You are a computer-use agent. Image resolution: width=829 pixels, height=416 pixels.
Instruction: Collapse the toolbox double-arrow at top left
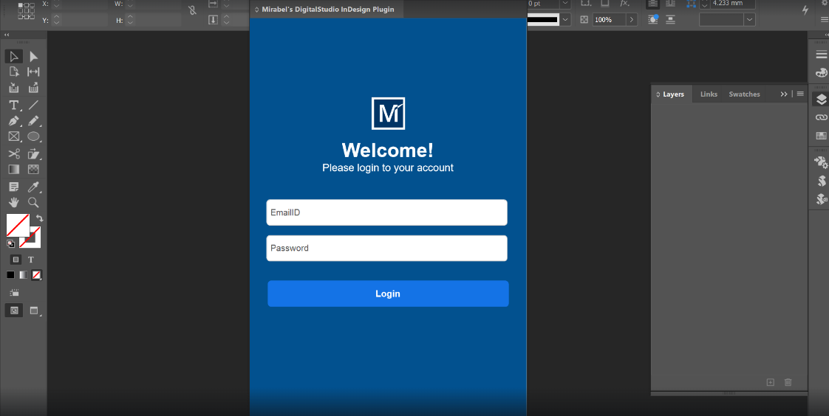7,35
